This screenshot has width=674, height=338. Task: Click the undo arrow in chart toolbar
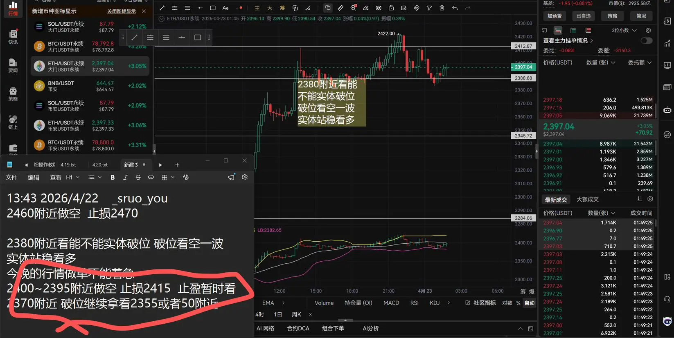point(455,8)
